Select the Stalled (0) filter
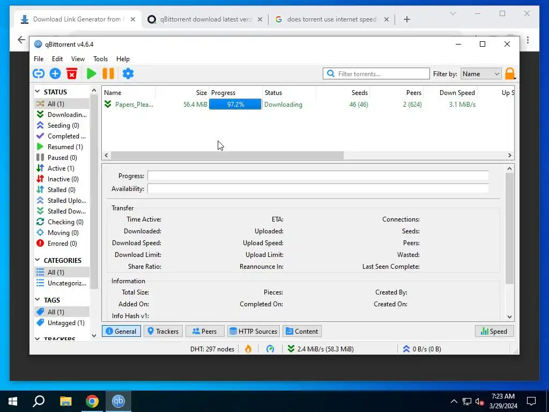Image resolution: width=549 pixels, height=412 pixels. pos(62,189)
